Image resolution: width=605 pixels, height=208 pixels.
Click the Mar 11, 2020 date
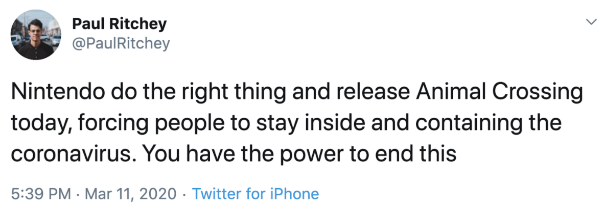[131, 194]
